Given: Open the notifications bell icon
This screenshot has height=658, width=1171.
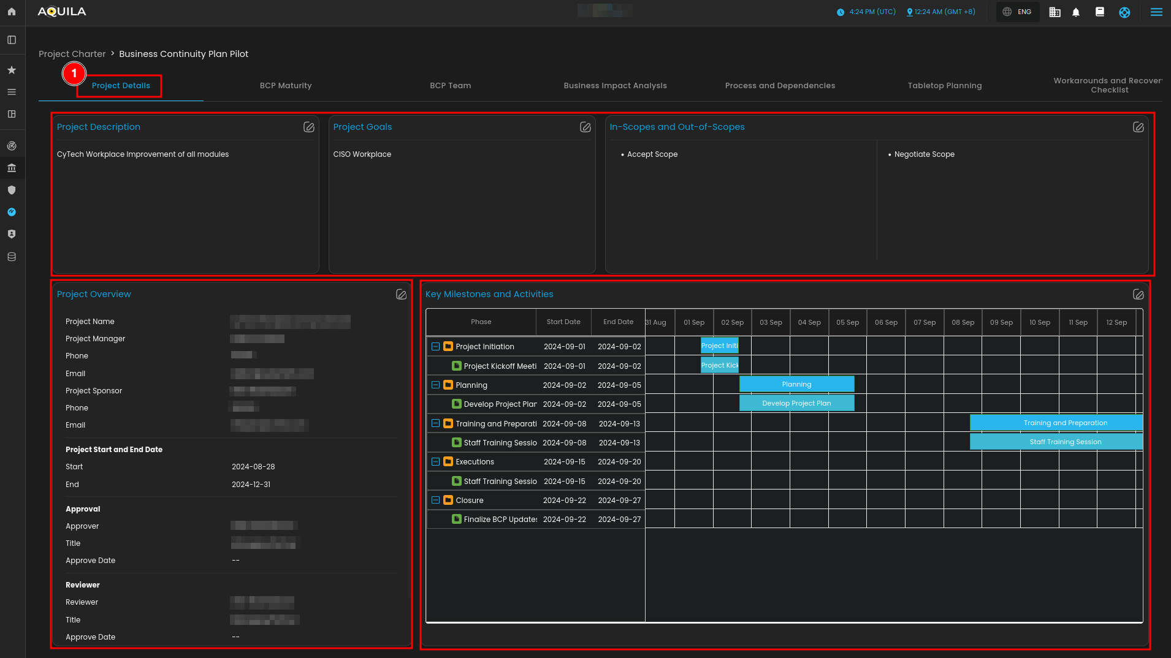Looking at the screenshot, I should coord(1076,12).
